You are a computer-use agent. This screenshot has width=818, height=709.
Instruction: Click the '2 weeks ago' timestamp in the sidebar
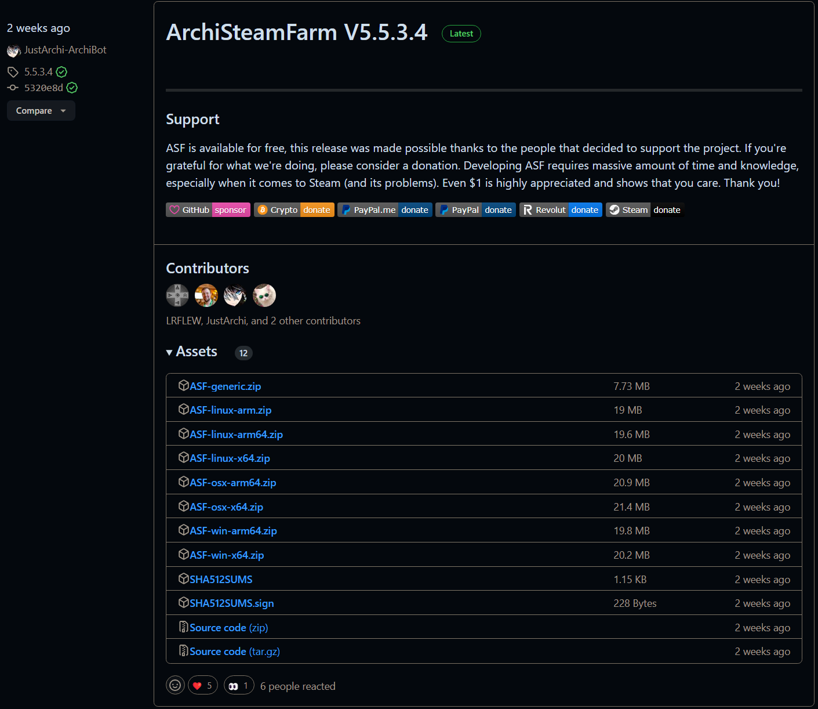point(38,28)
